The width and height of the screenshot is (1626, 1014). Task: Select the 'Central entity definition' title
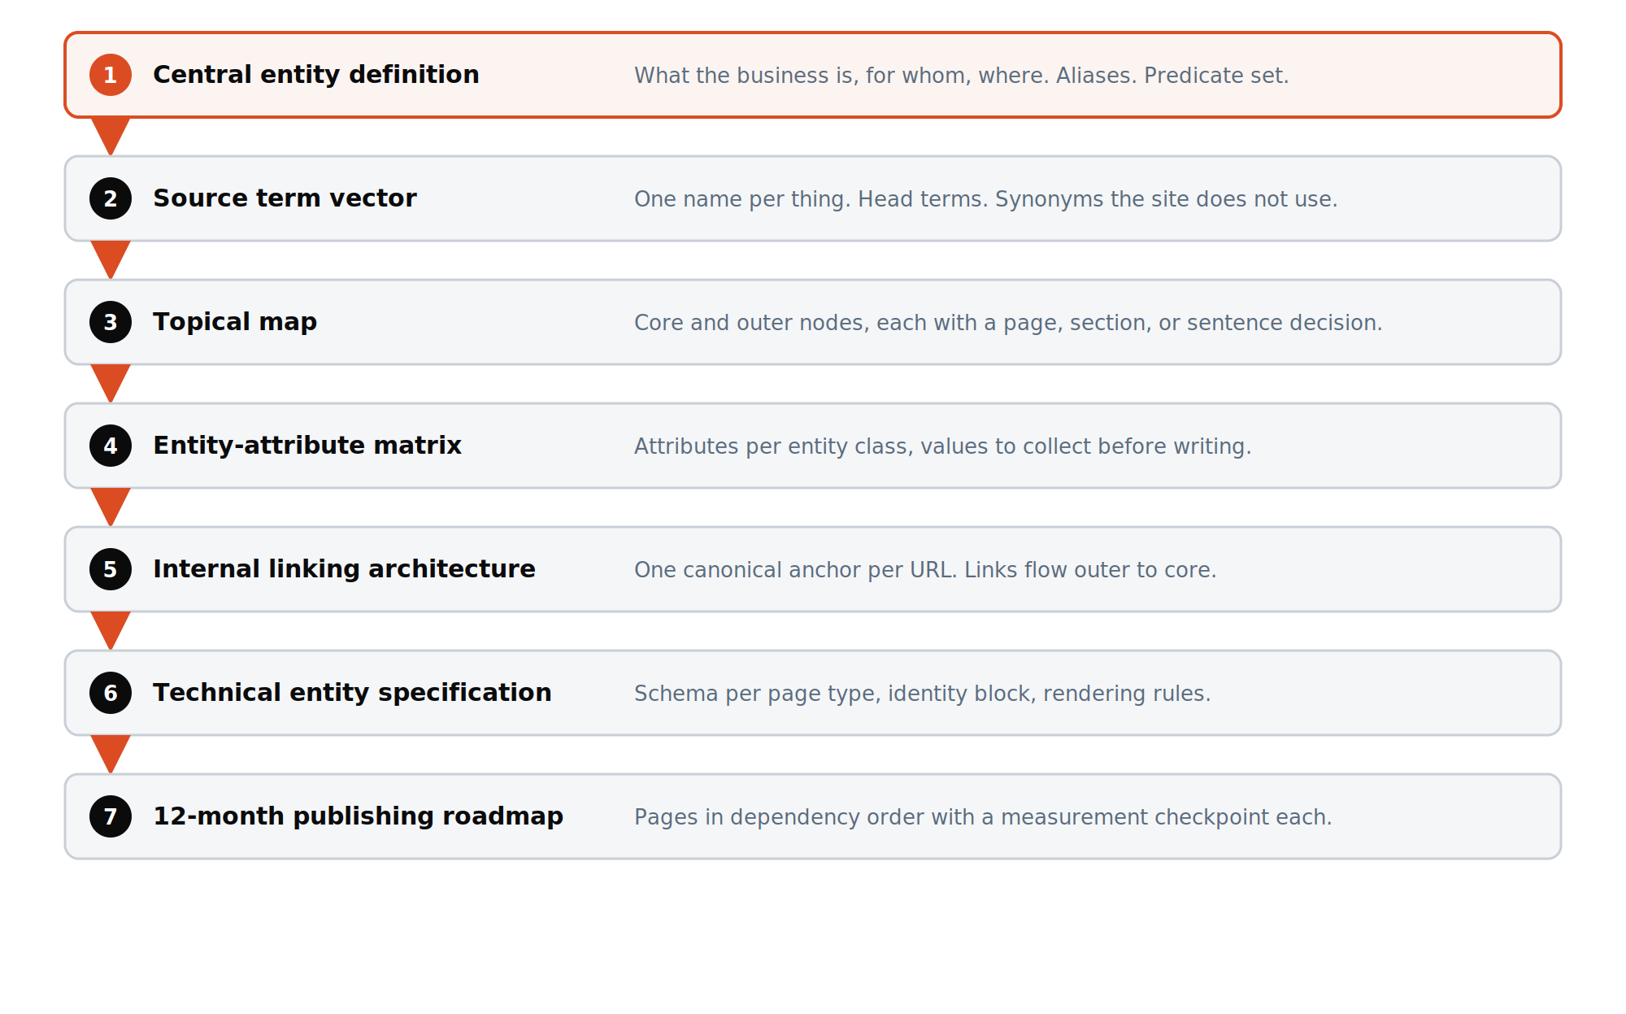(316, 75)
